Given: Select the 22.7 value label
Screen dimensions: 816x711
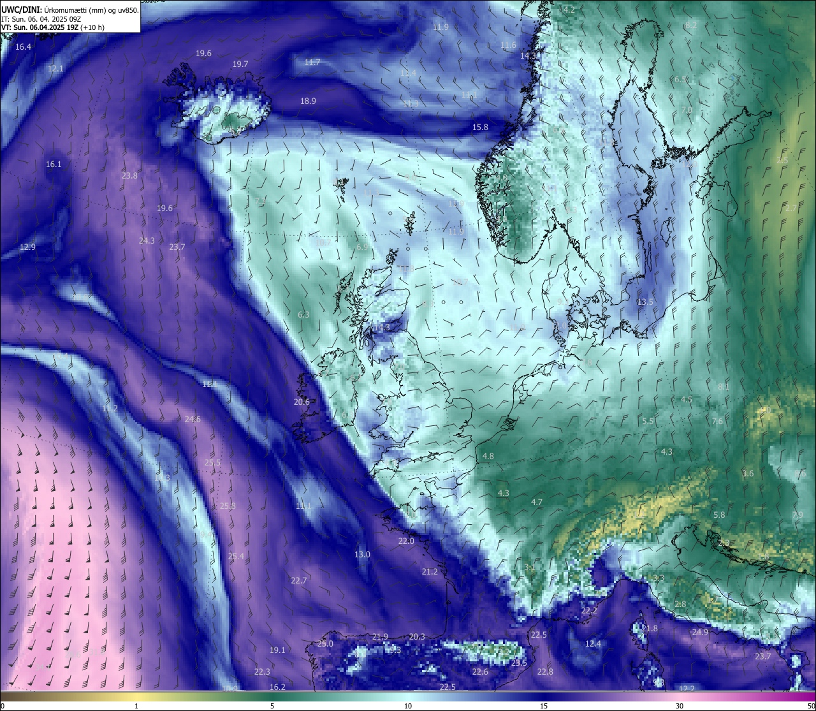Looking at the screenshot, I should click(x=299, y=581).
